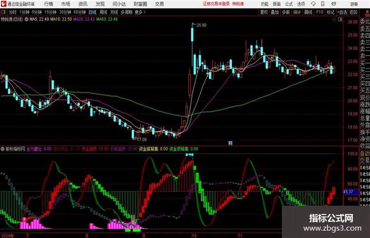This screenshot has width=370, height=238.
Task: Click the Tongdaxin red logo icon
Action: coord(3,4)
